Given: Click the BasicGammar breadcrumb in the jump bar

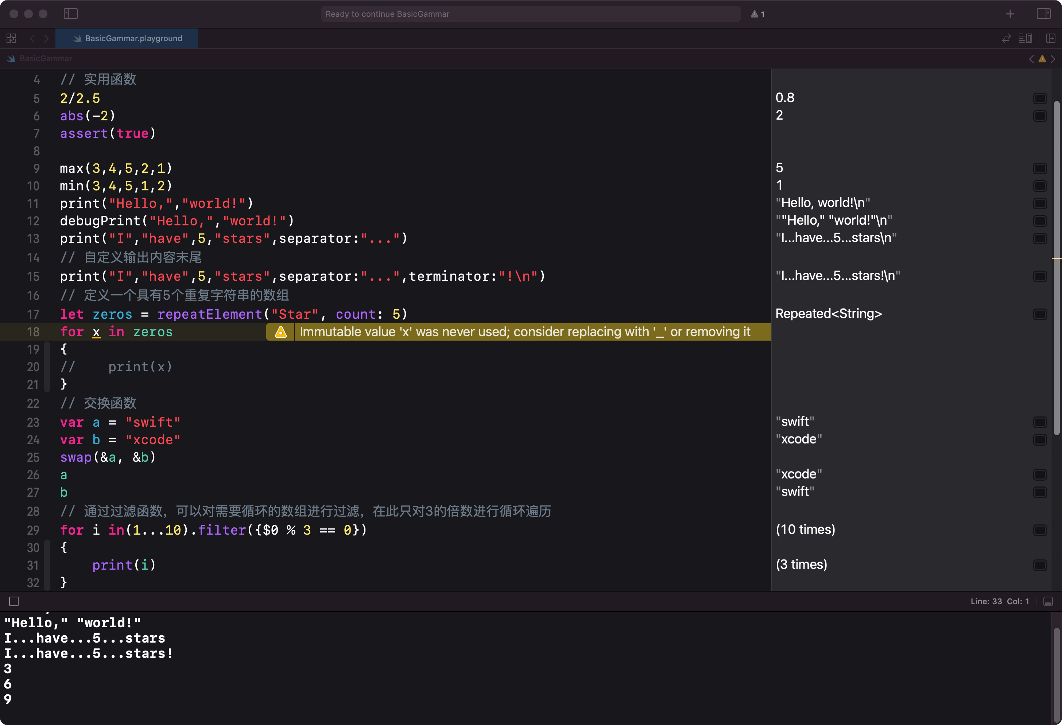Looking at the screenshot, I should (x=45, y=58).
